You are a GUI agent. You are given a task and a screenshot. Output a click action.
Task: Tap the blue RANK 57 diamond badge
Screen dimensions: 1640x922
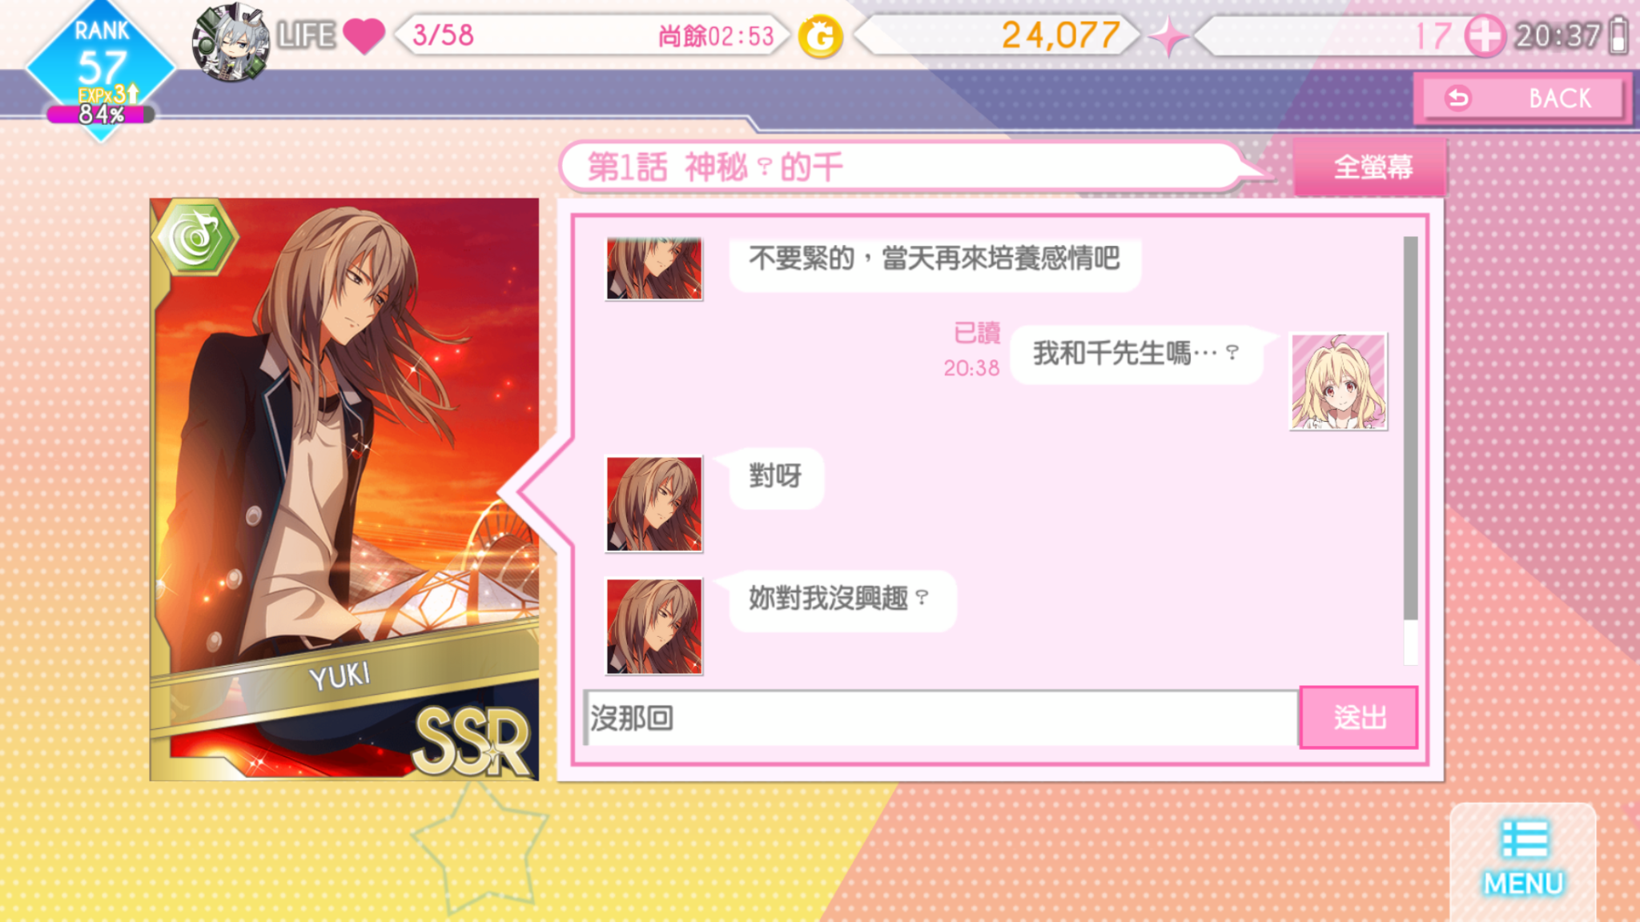pos(101,67)
